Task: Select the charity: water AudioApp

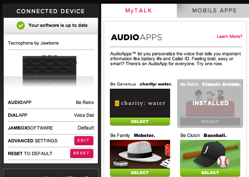Action: click(140, 121)
